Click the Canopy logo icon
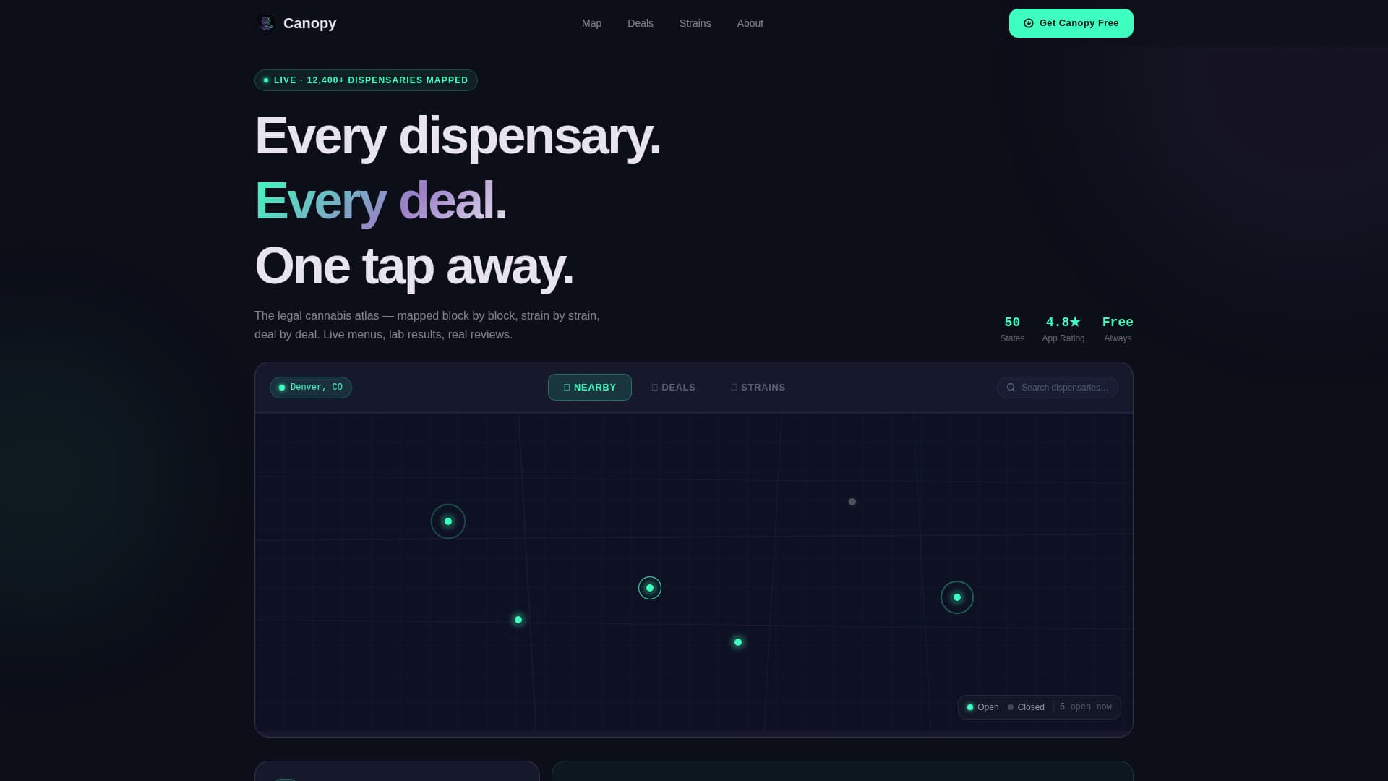1388x781 pixels. point(266,23)
